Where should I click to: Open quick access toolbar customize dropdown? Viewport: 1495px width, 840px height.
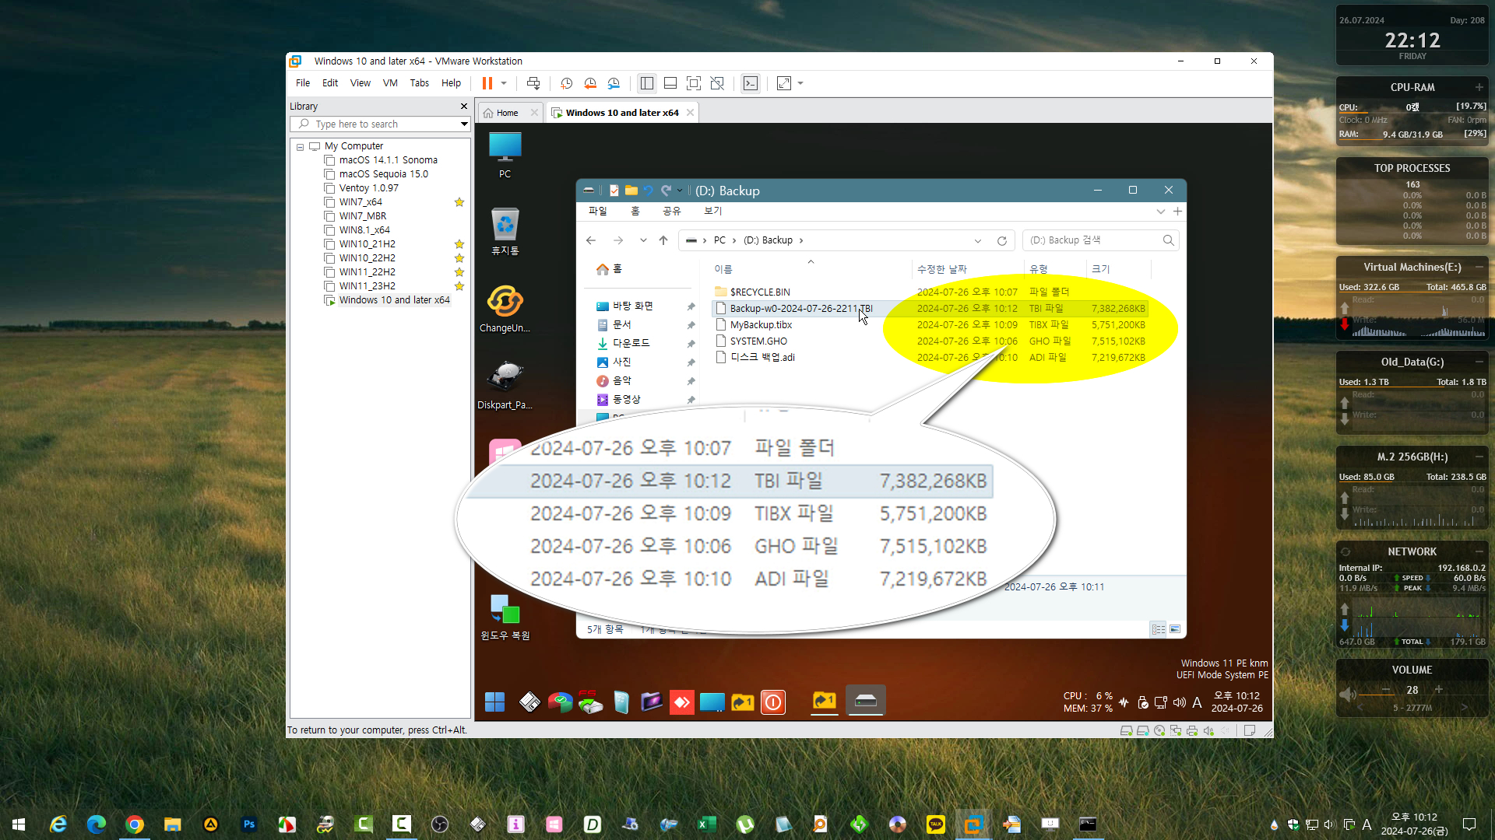pyautogui.click(x=680, y=191)
